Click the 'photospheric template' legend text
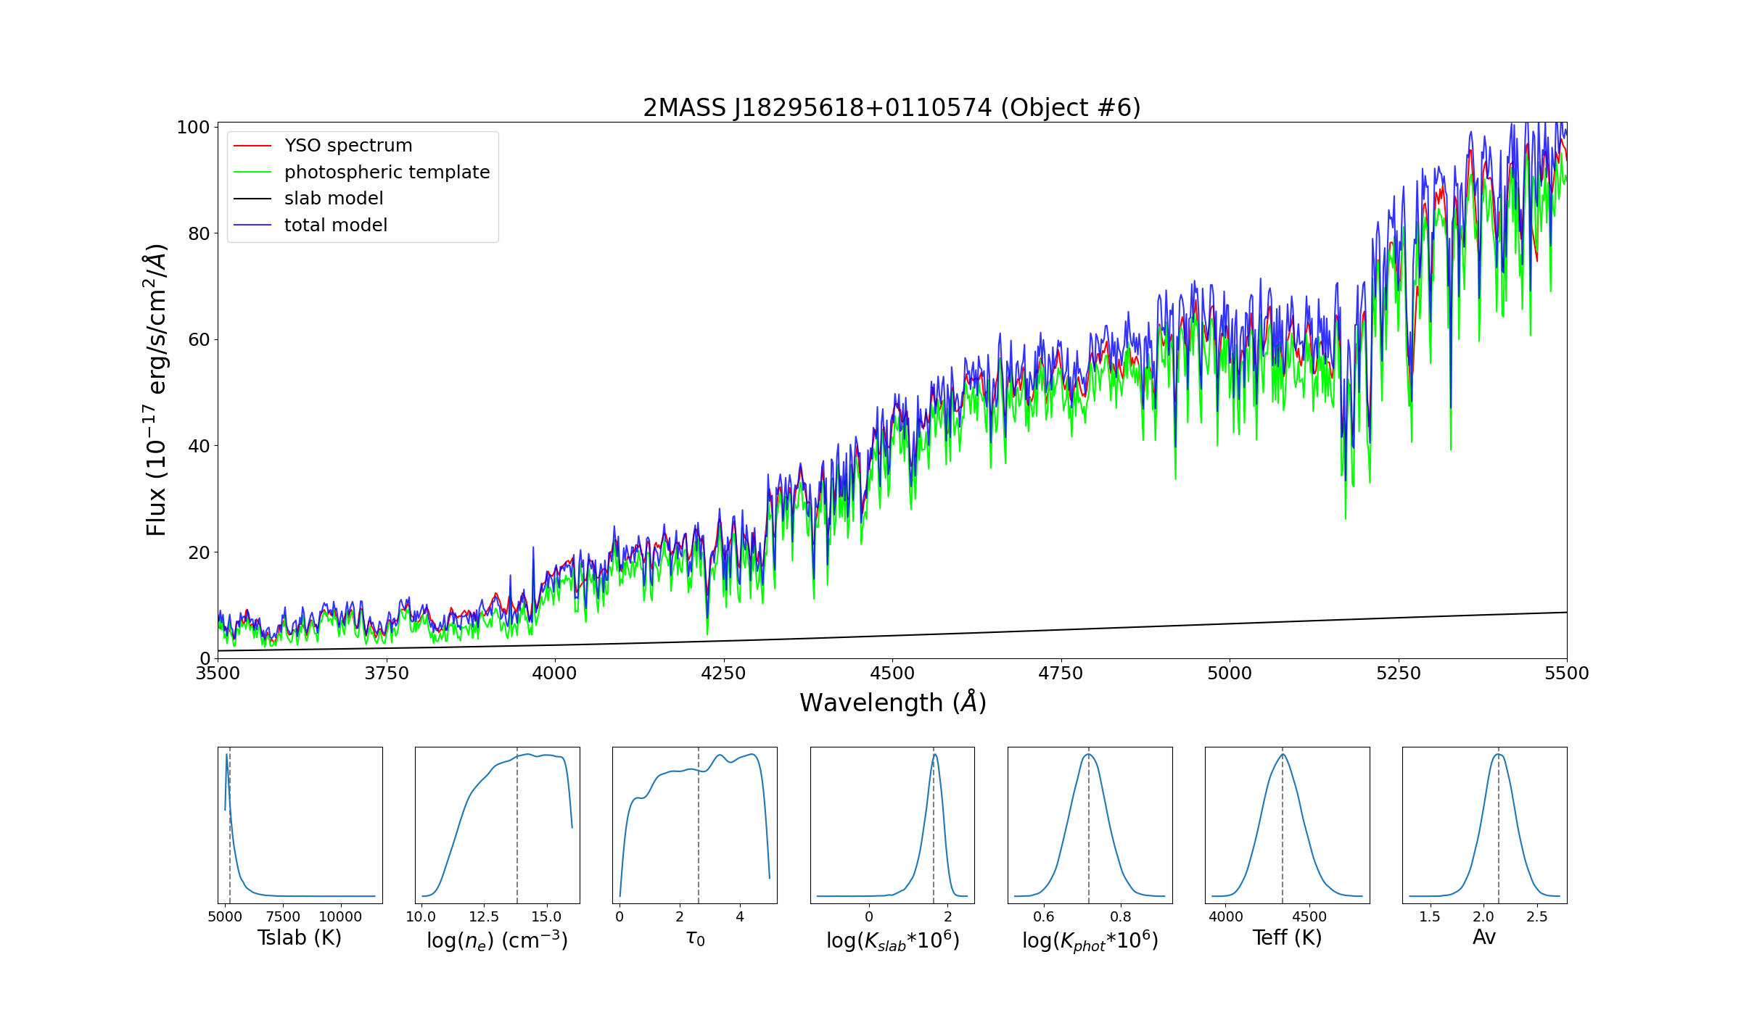 pos(387,173)
